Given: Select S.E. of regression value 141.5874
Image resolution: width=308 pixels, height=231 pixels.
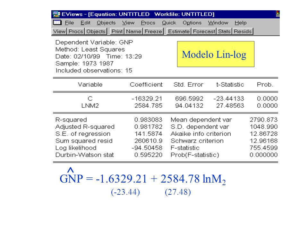Looking at the screenshot, I should click(x=148, y=134).
